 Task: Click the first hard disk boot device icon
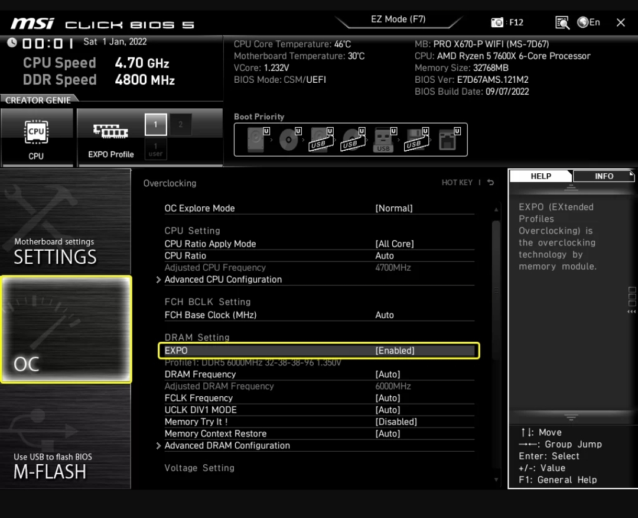click(x=257, y=140)
